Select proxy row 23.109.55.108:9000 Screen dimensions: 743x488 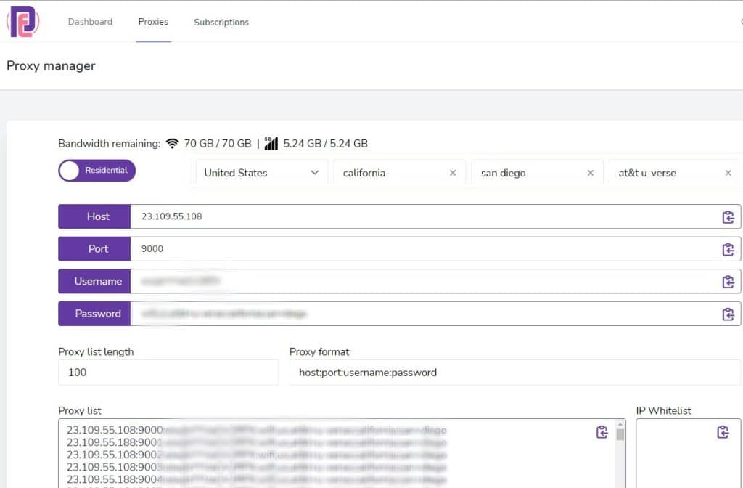point(256,430)
